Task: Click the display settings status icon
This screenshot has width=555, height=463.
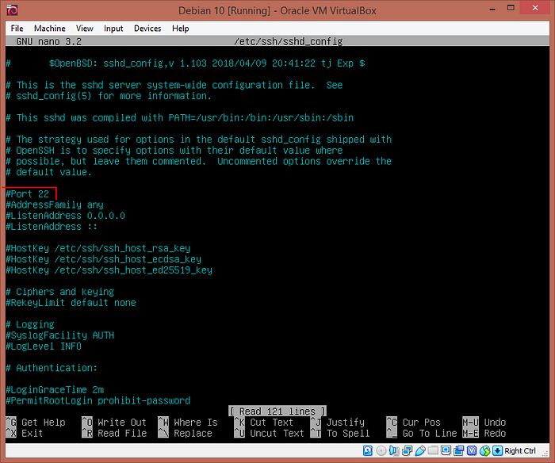Action: click(446, 450)
